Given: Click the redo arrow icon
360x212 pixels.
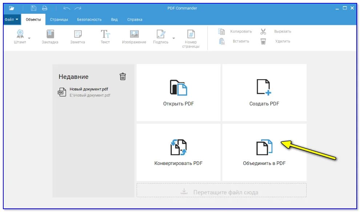Looking at the screenshot, I should 78,8.
